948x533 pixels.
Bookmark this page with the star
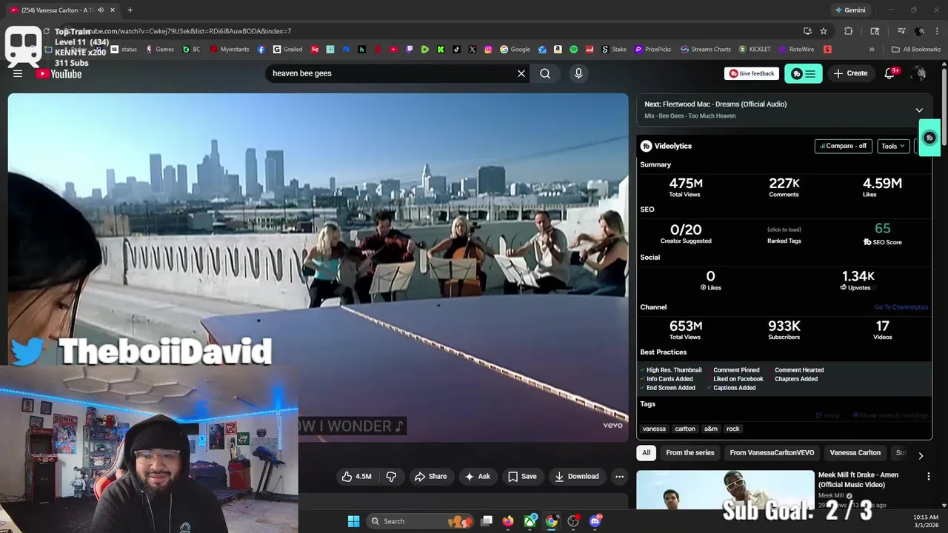tap(824, 31)
